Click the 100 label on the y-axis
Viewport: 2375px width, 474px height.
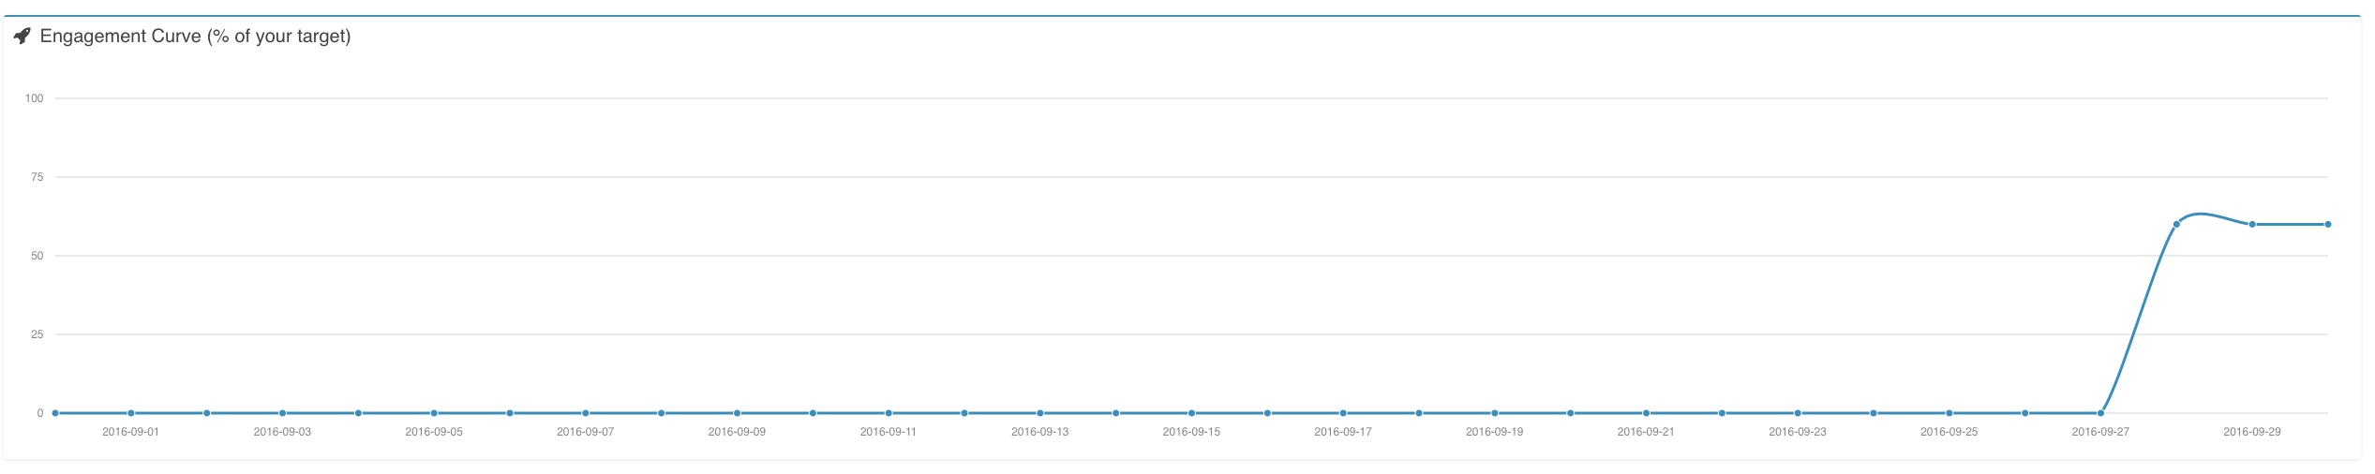coord(35,98)
